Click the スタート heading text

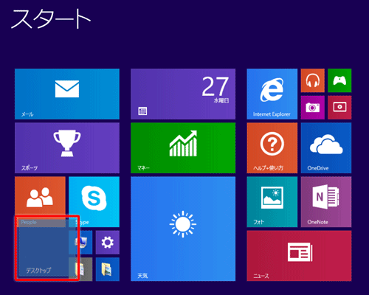point(51,19)
